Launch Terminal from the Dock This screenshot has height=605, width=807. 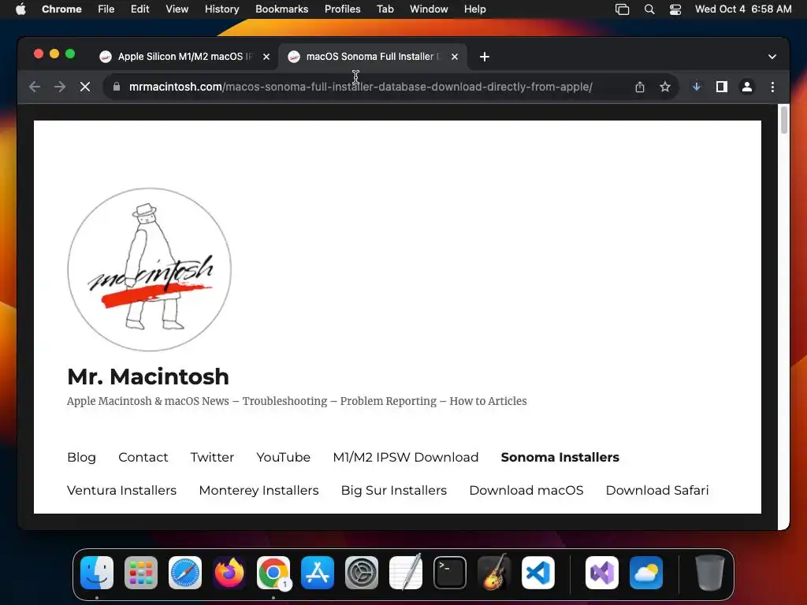(x=450, y=573)
